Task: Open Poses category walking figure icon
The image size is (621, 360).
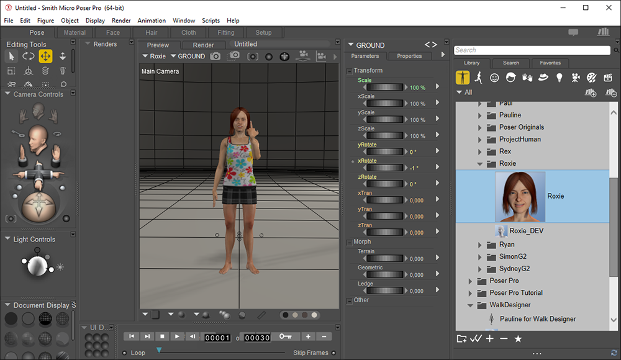Action: tap(478, 78)
